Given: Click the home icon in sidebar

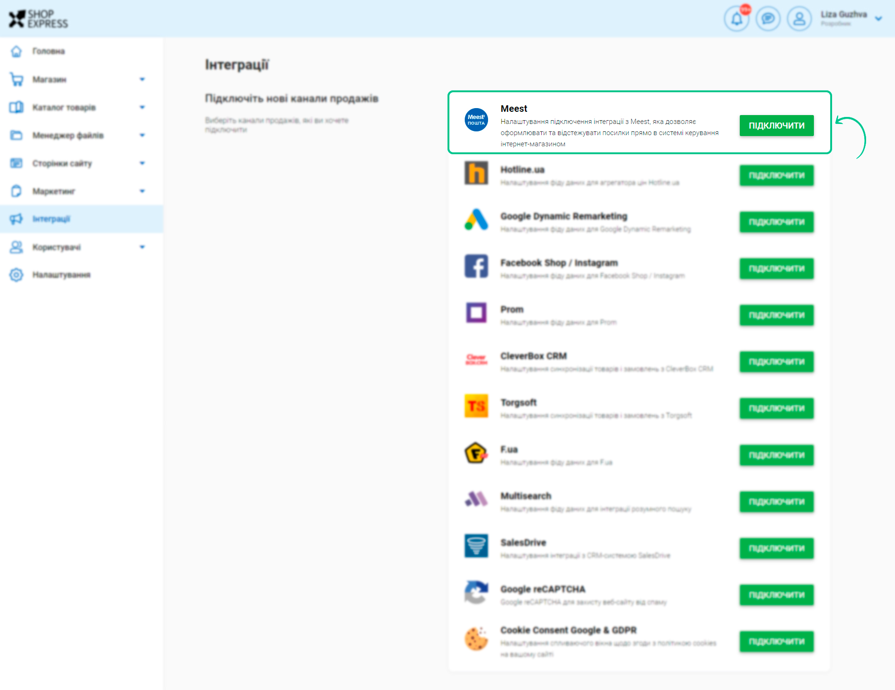Looking at the screenshot, I should click(x=16, y=51).
